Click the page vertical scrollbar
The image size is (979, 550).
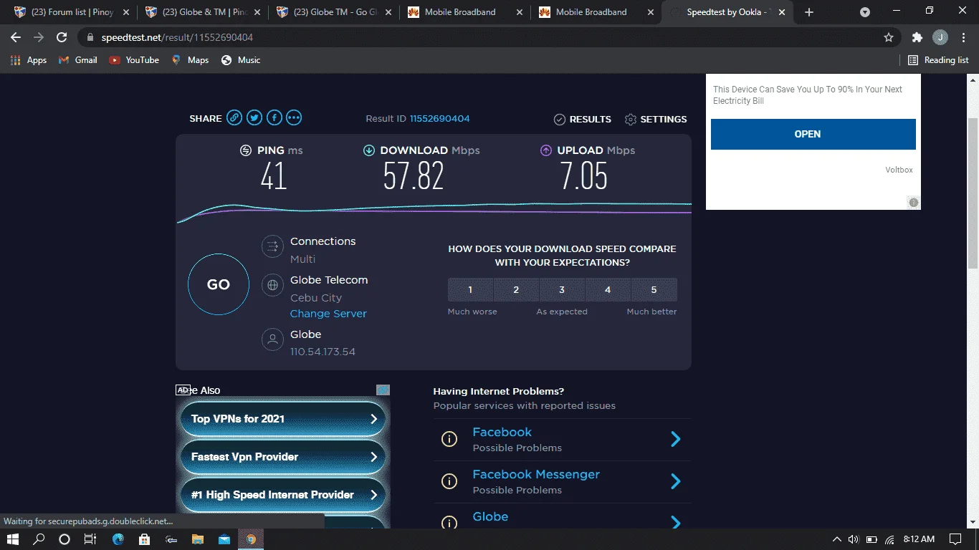tap(973, 193)
